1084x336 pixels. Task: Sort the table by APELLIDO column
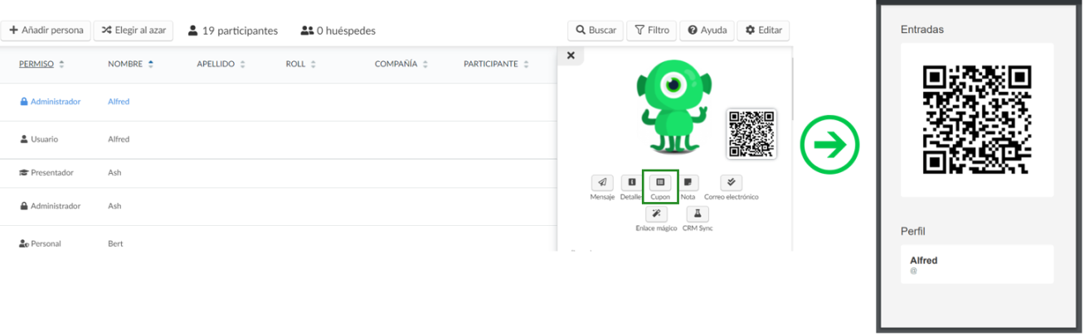pos(221,64)
